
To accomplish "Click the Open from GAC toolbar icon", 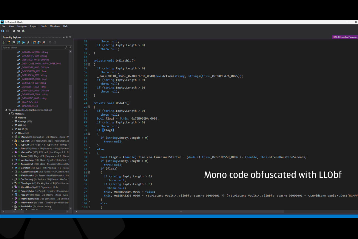I will point(14,42).
